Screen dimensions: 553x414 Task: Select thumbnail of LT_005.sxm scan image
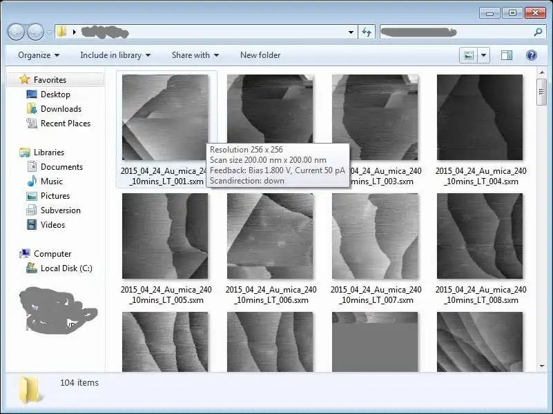165,236
